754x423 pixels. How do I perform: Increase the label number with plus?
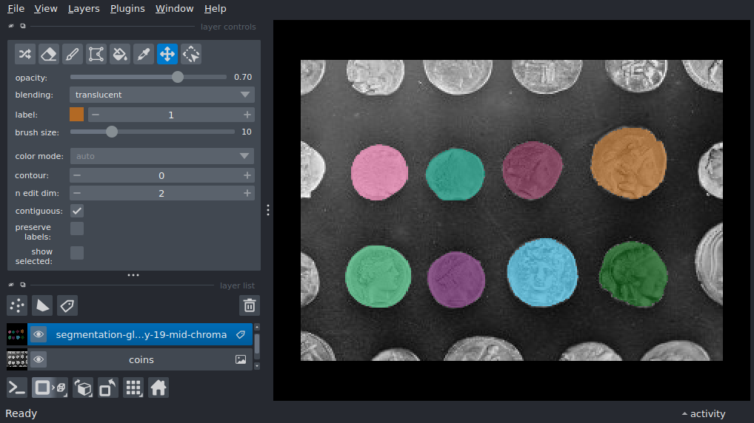(247, 115)
